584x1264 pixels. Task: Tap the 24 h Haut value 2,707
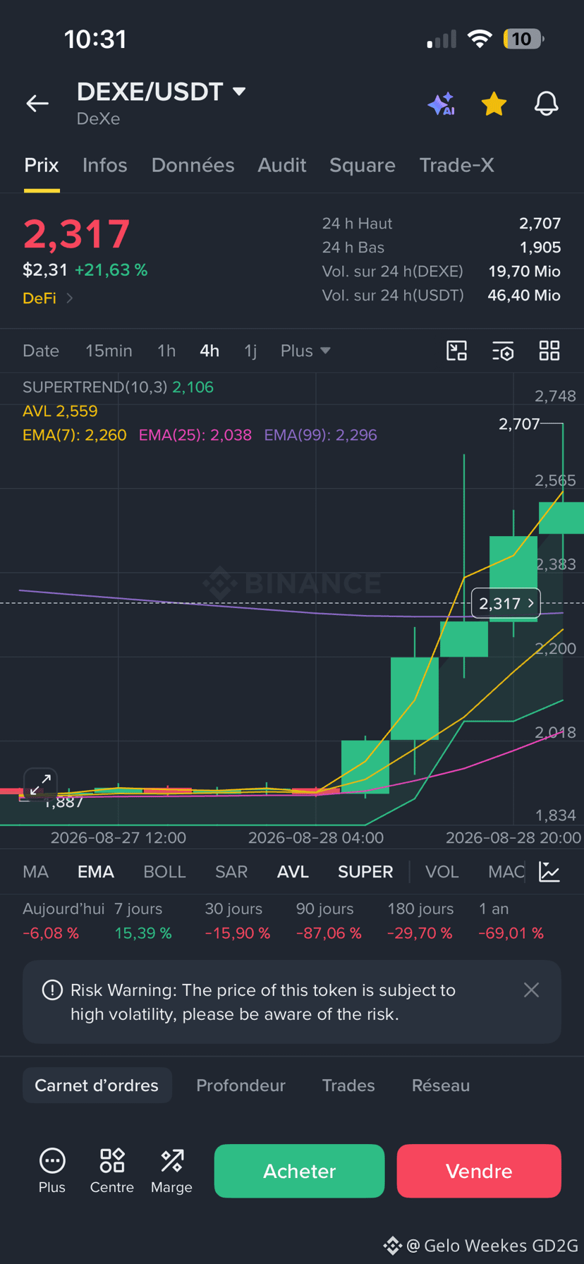pyautogui.click(x=540, y=224)
